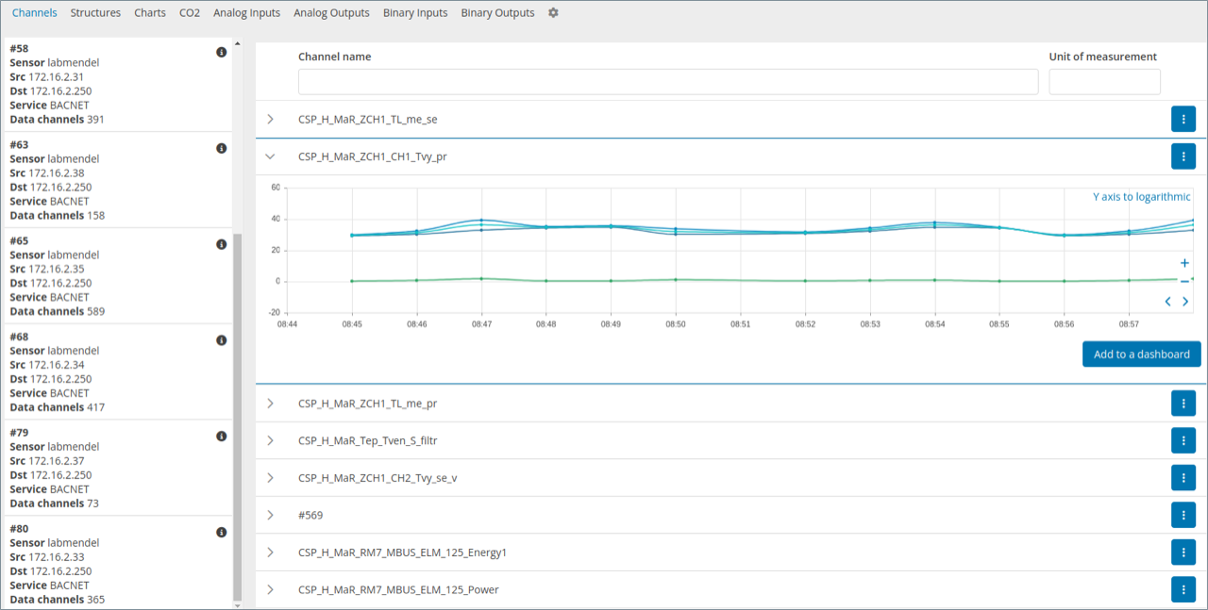Zoom in chart with plus icon
Viewport: 1208px width, 610px height.
pos(1184,263)
